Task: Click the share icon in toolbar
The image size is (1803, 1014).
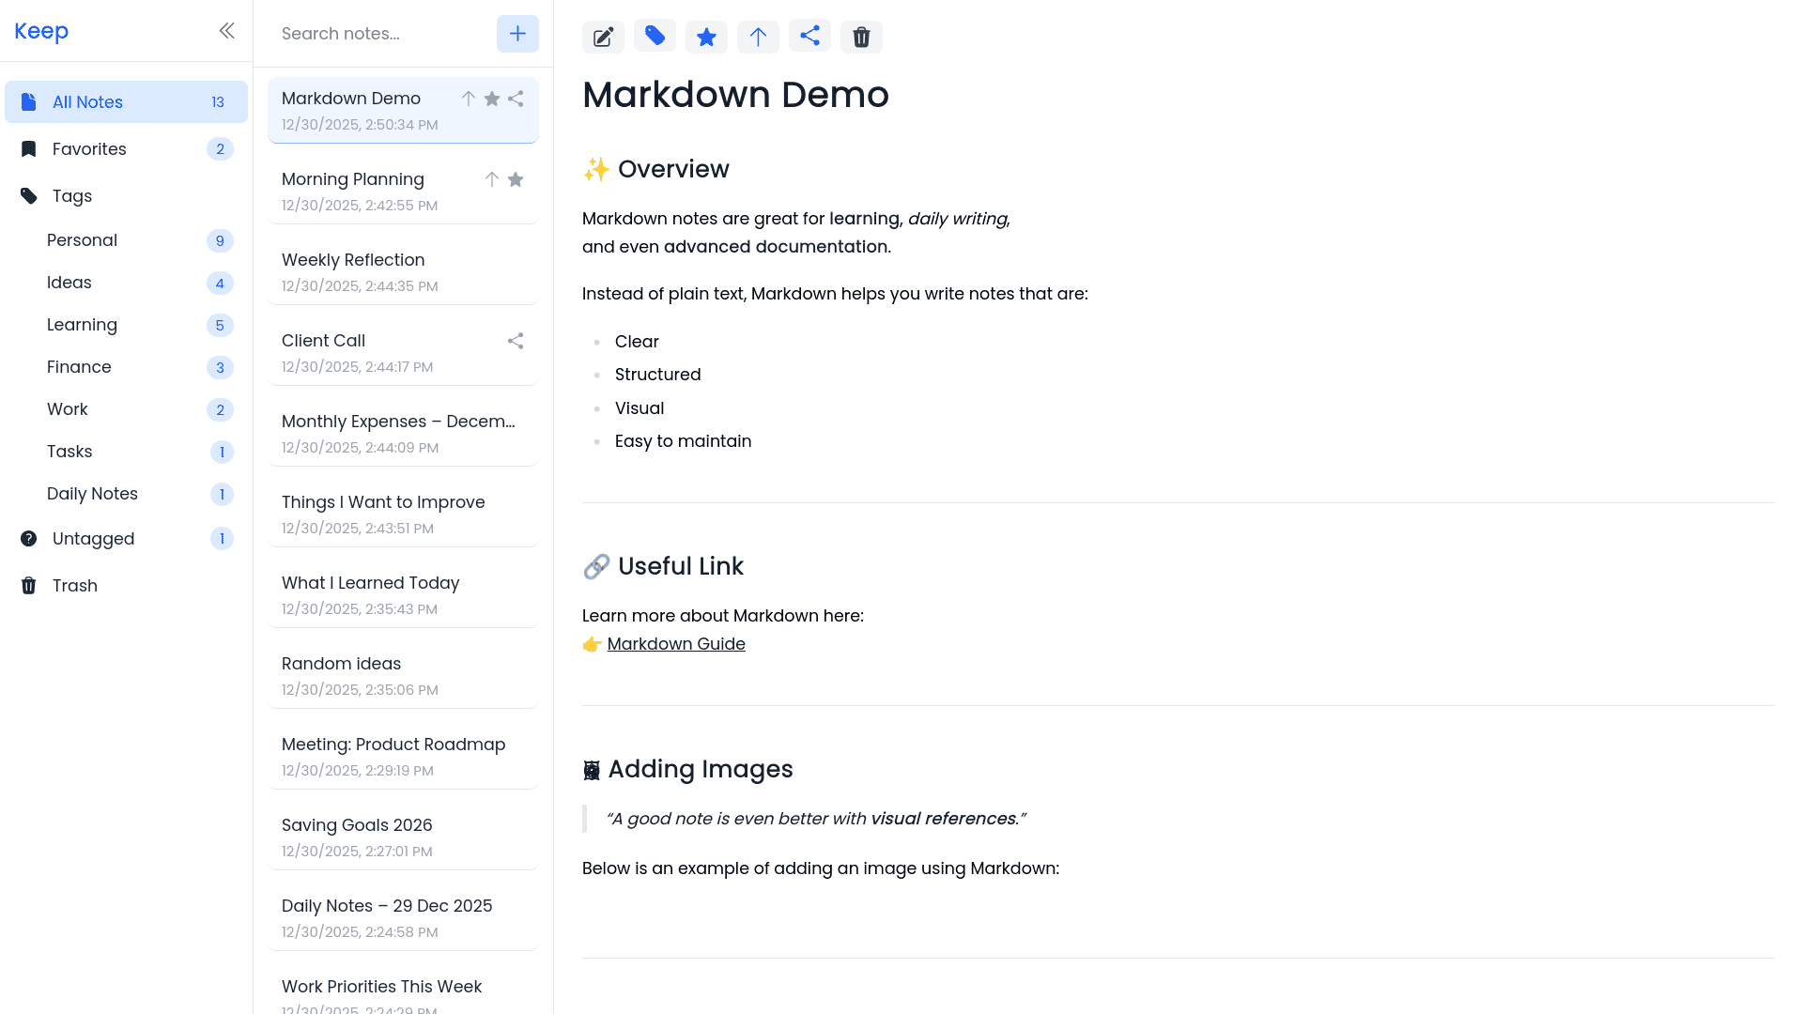Action: tap(809, 37)
